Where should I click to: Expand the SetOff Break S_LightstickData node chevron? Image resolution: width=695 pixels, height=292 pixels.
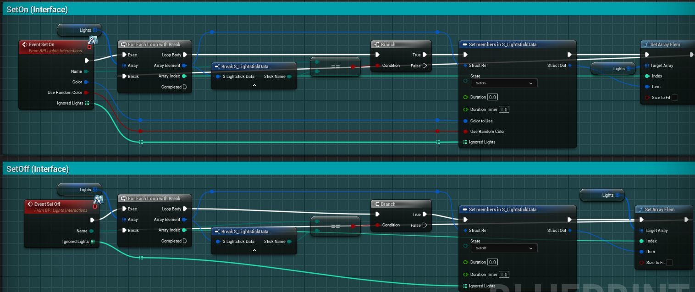[x=254, y=251]
